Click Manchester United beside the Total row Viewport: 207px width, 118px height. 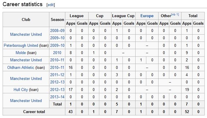tap(26, 101)
